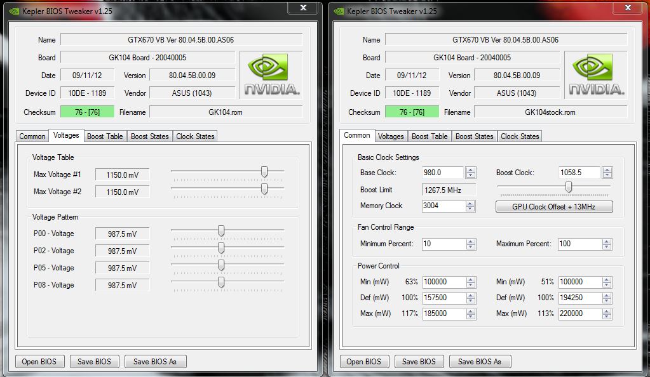Click the Filename field showing GK104.rom

pyautogui.click(x=226, y=112)
